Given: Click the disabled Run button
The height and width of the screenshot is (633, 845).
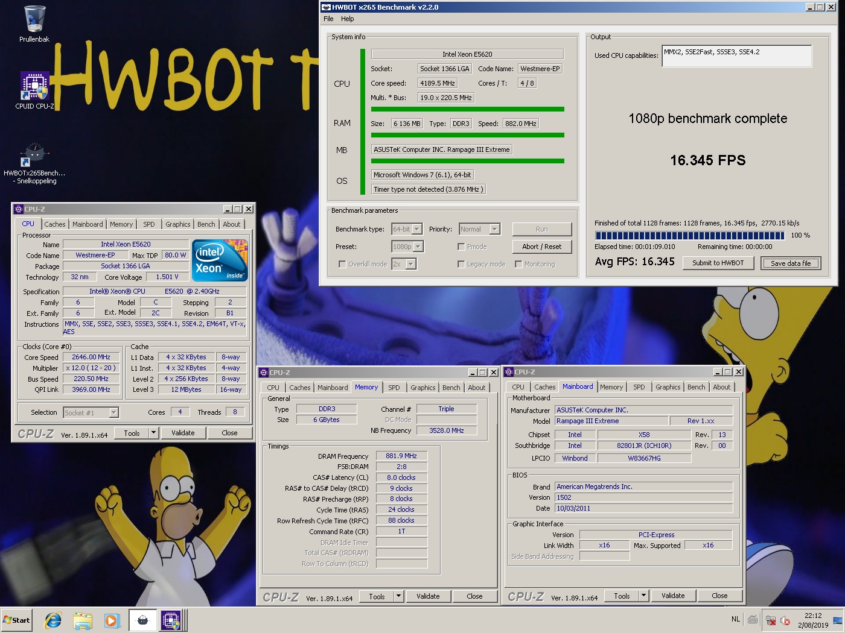Looking at the screenshot, I should (x=542, y=229).
